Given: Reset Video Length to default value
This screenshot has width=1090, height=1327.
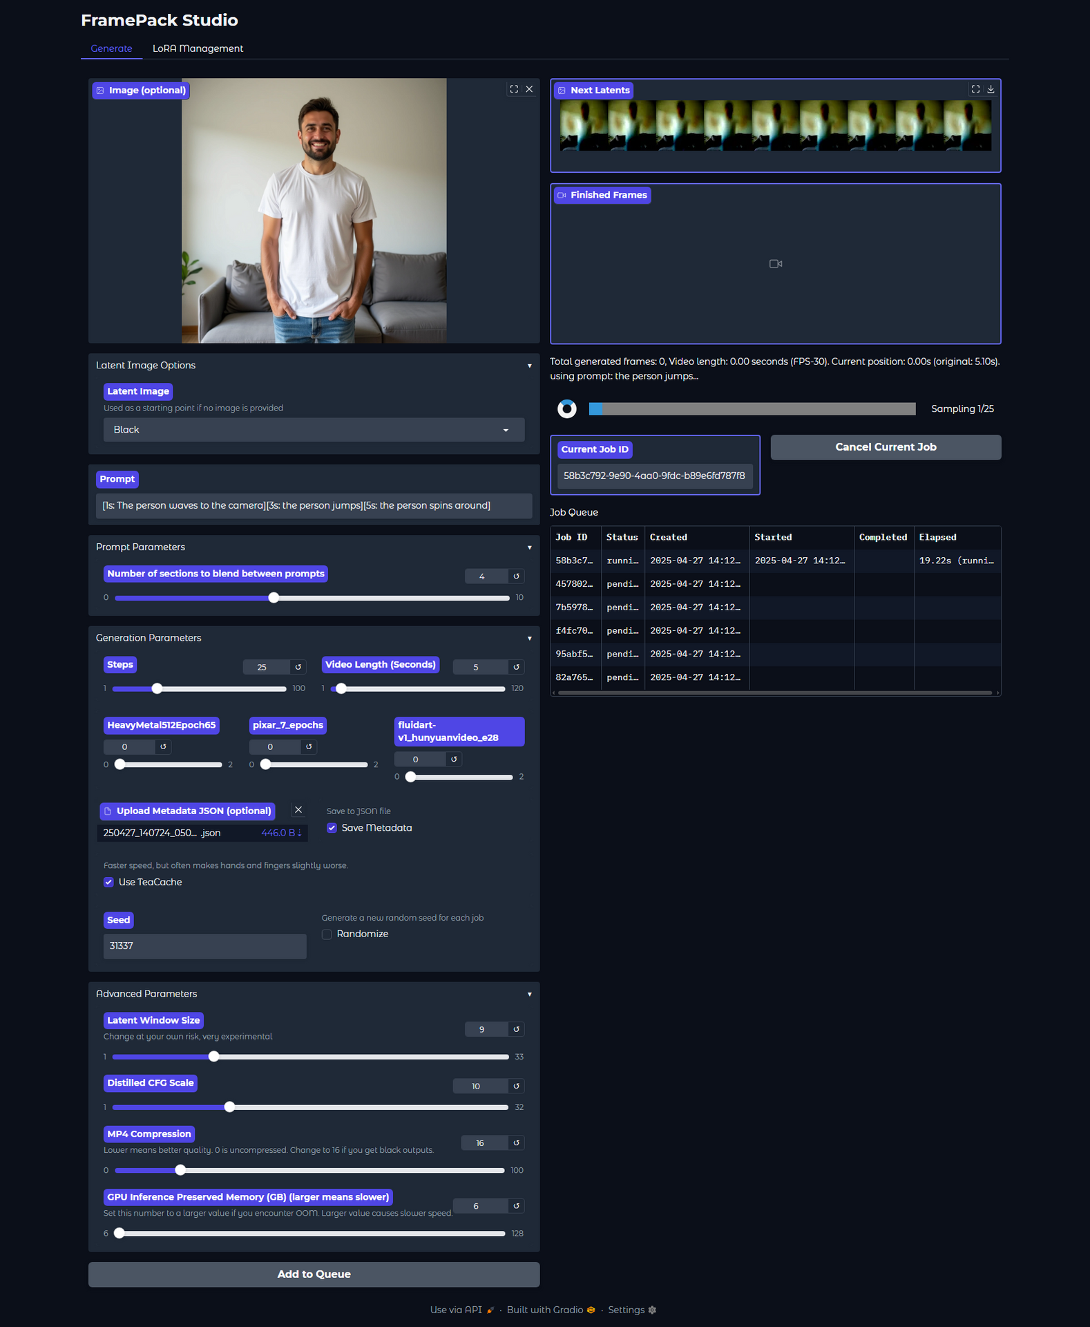Looking at the screenshot, I should (x=516, y=667).
